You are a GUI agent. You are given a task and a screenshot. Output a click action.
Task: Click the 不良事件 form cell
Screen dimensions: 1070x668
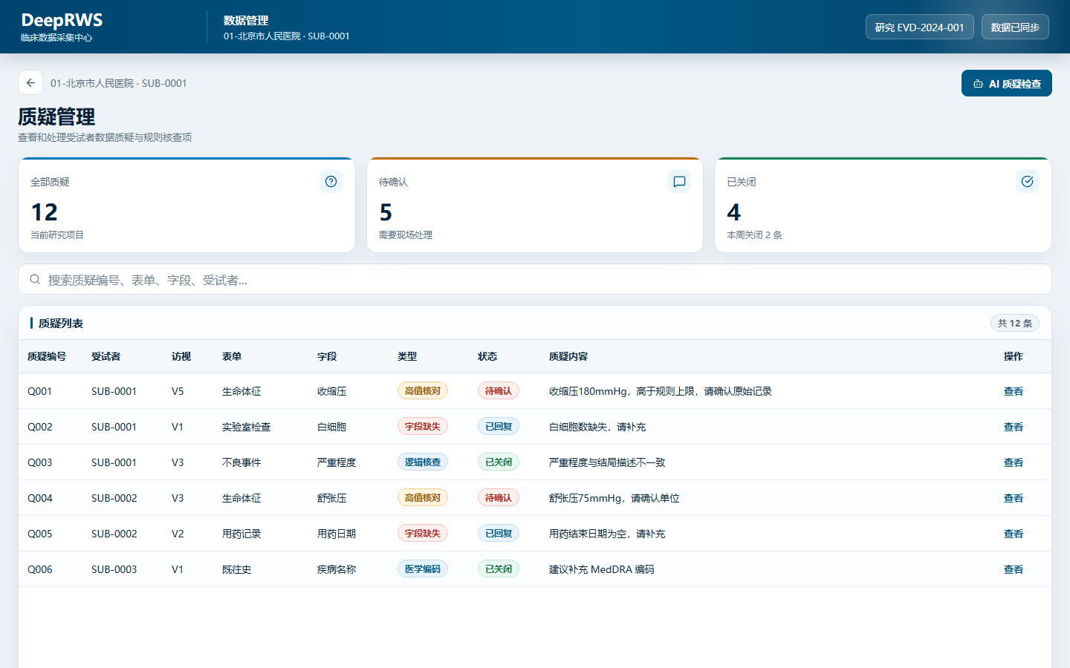[241, 462]
